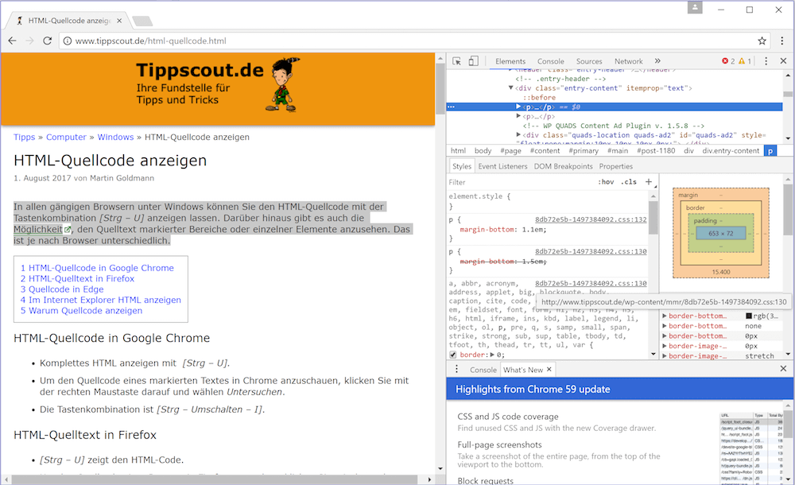Open the Sources panel tab
795x485 pixels.
[x=589, y=61]
